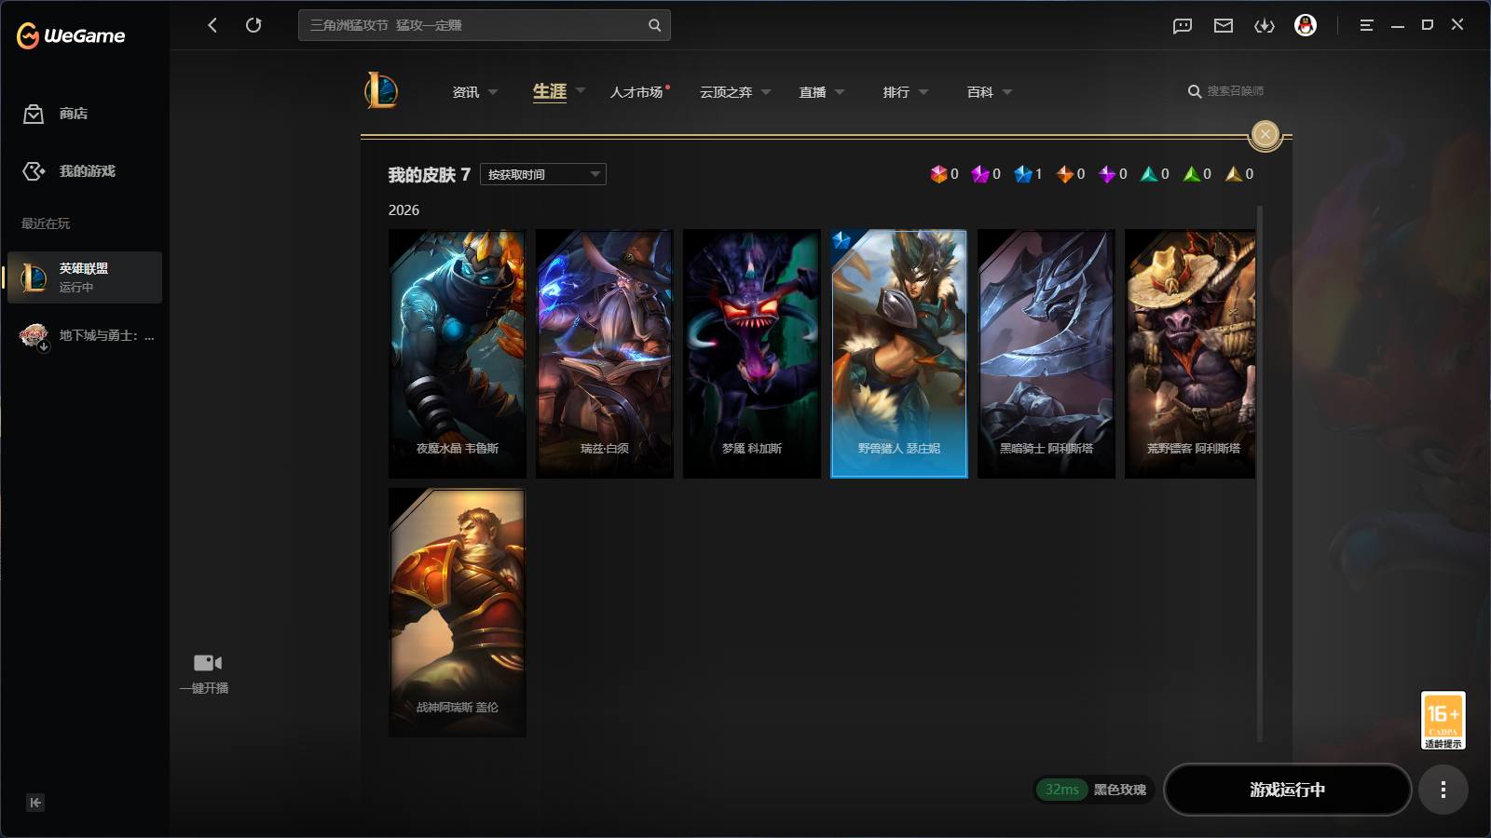Expand the 百科 menu arrow
The height and width of the screenshot is (838, 1491).
pyautogui.click(x=1007, y=92)
